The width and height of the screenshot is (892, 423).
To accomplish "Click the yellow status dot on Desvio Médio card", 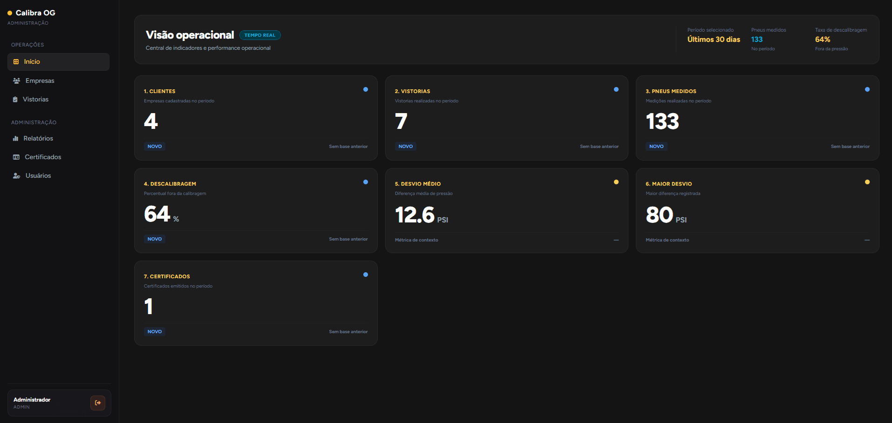I will pyautogui.click(x=616, y=182).
